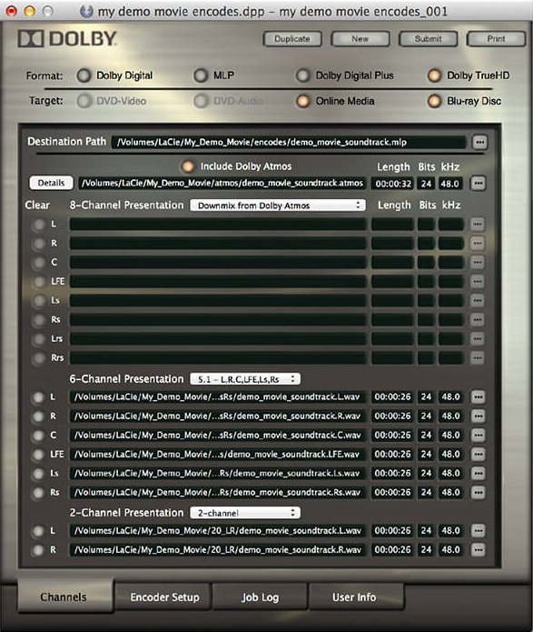Browse file for 6-channel C.wav row
Viewport: 533px width, 632px height.
tap(478, 436)
